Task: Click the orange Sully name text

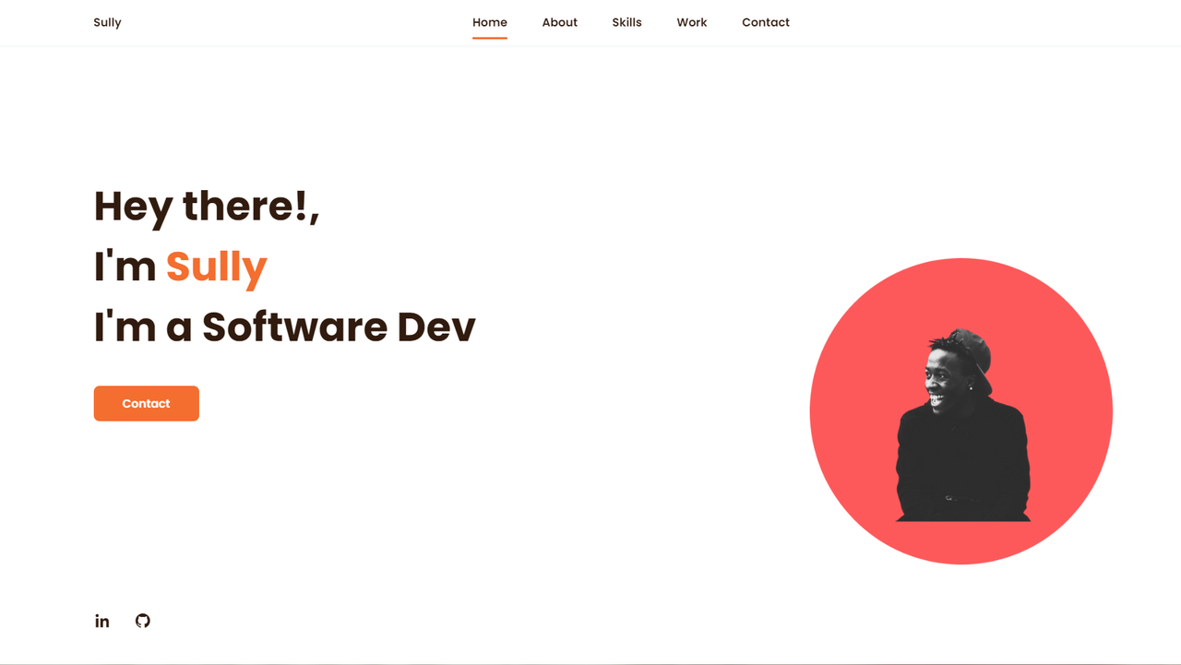Action: coord(216,267)
